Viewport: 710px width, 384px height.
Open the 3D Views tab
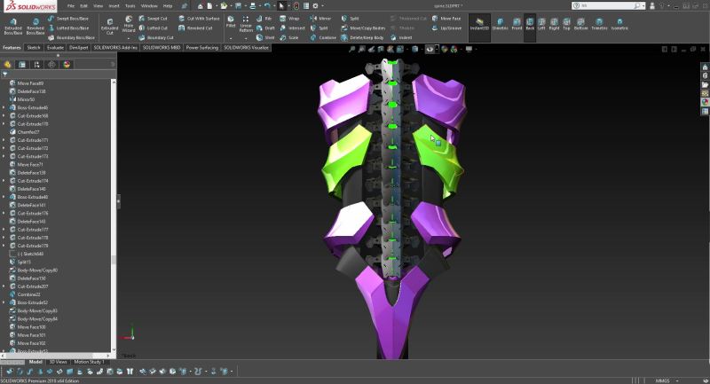(58, 362)
